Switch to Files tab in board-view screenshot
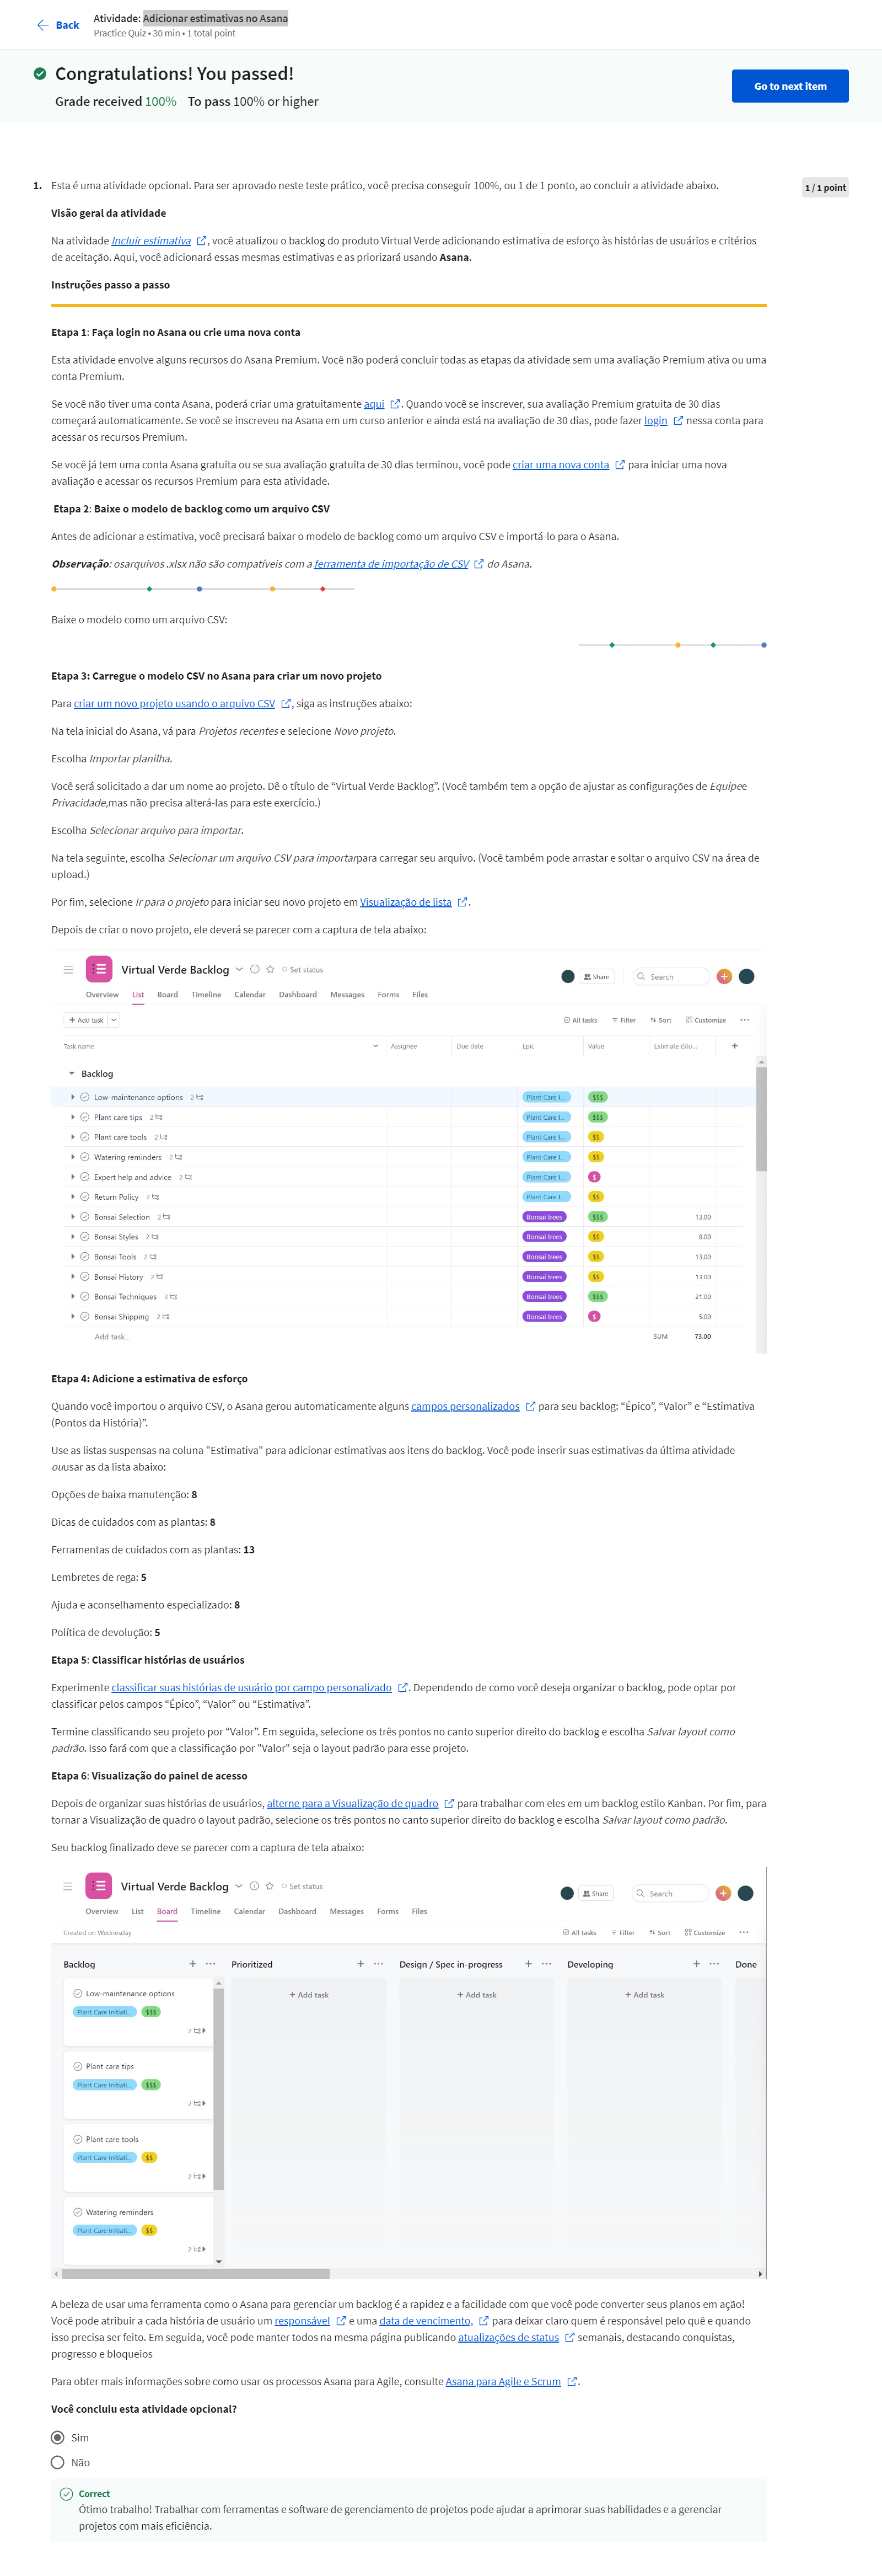 click(420, 1911)
